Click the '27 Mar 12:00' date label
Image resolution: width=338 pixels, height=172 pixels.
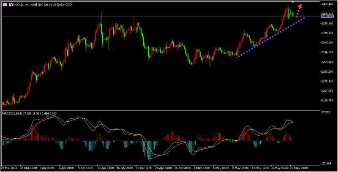[x=28, y=168]
